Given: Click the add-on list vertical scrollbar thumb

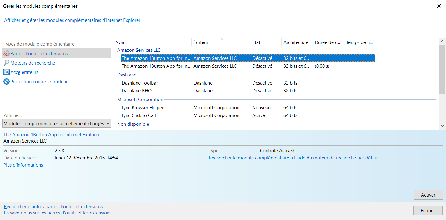Looking at the screenshot, I should 442,69.
